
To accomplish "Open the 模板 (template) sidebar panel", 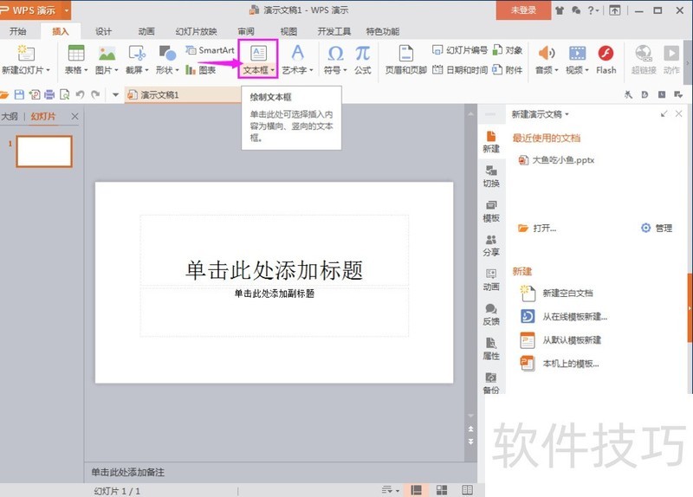I will [491, 210].
